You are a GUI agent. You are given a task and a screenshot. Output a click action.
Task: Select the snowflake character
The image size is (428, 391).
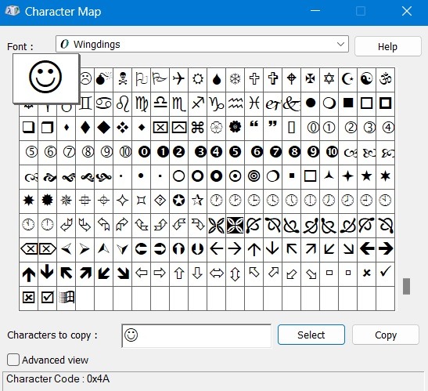(x=235, y=79)
